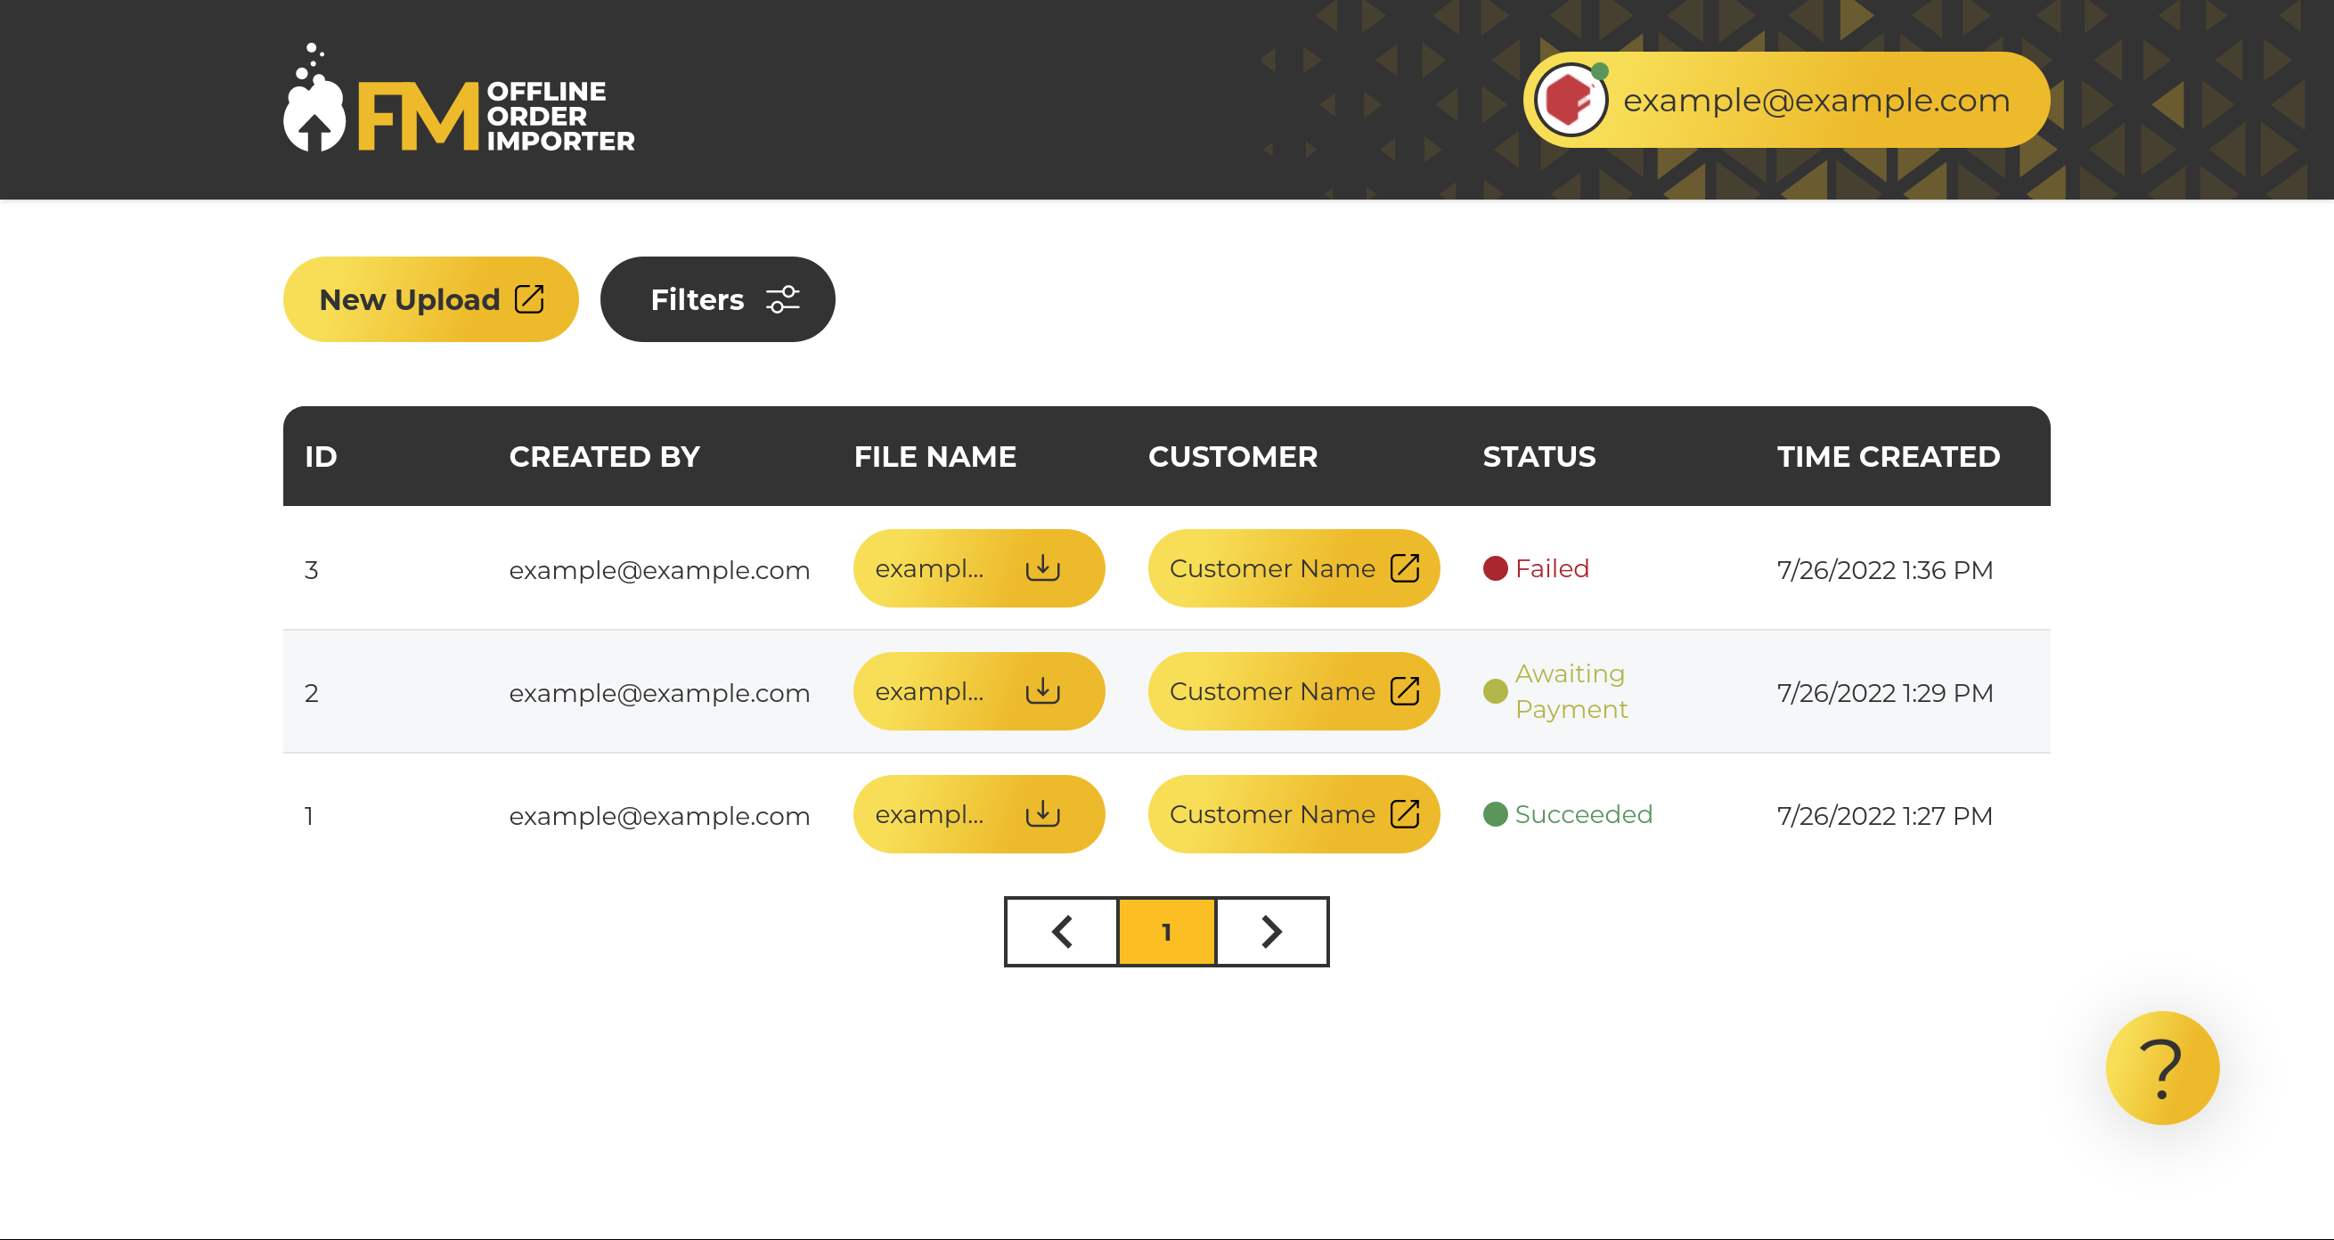Click the CUSTOMER column header
Screen dimensions: 2334x1240
pos(1233,456)
